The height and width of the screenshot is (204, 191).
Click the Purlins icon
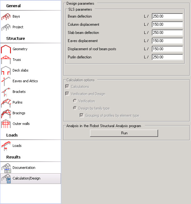6,103
